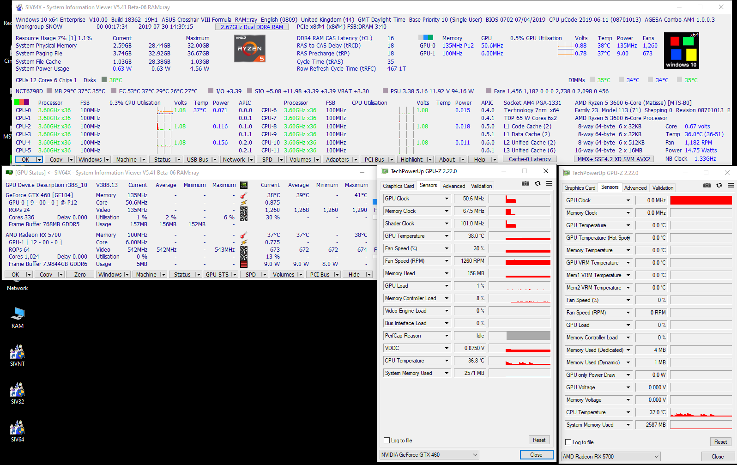Enable Log to file in GTX 460 GPU-Z

[x=387, y=441]
